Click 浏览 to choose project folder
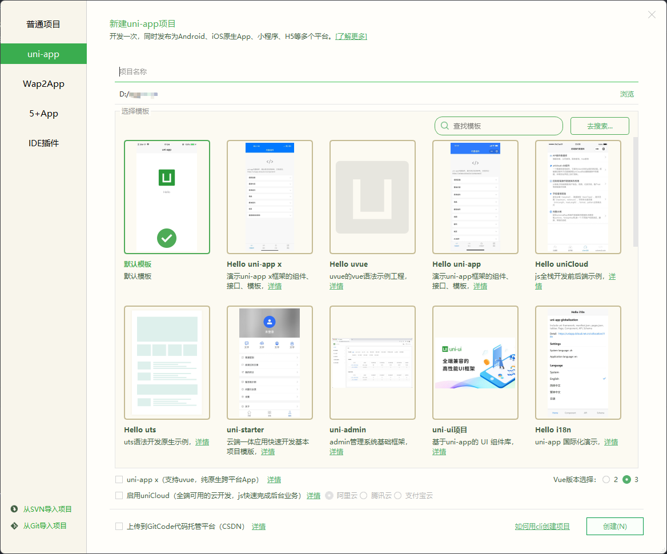The image size is (667, 554). [627, 94]
